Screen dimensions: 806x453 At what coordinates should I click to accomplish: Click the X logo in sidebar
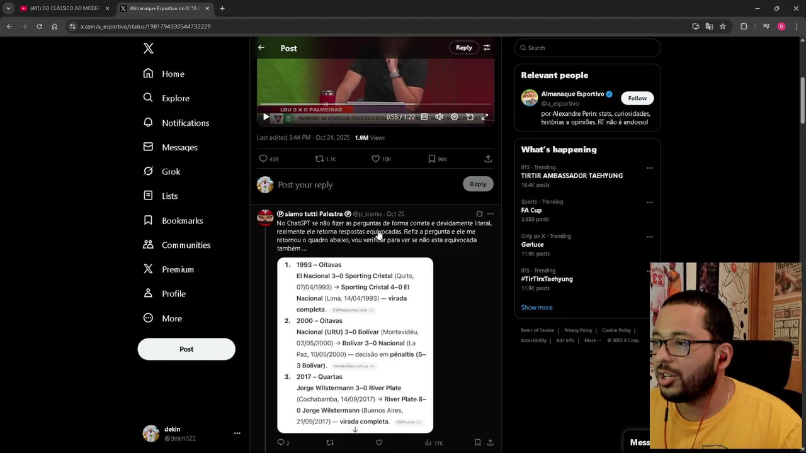click(149, 48)
